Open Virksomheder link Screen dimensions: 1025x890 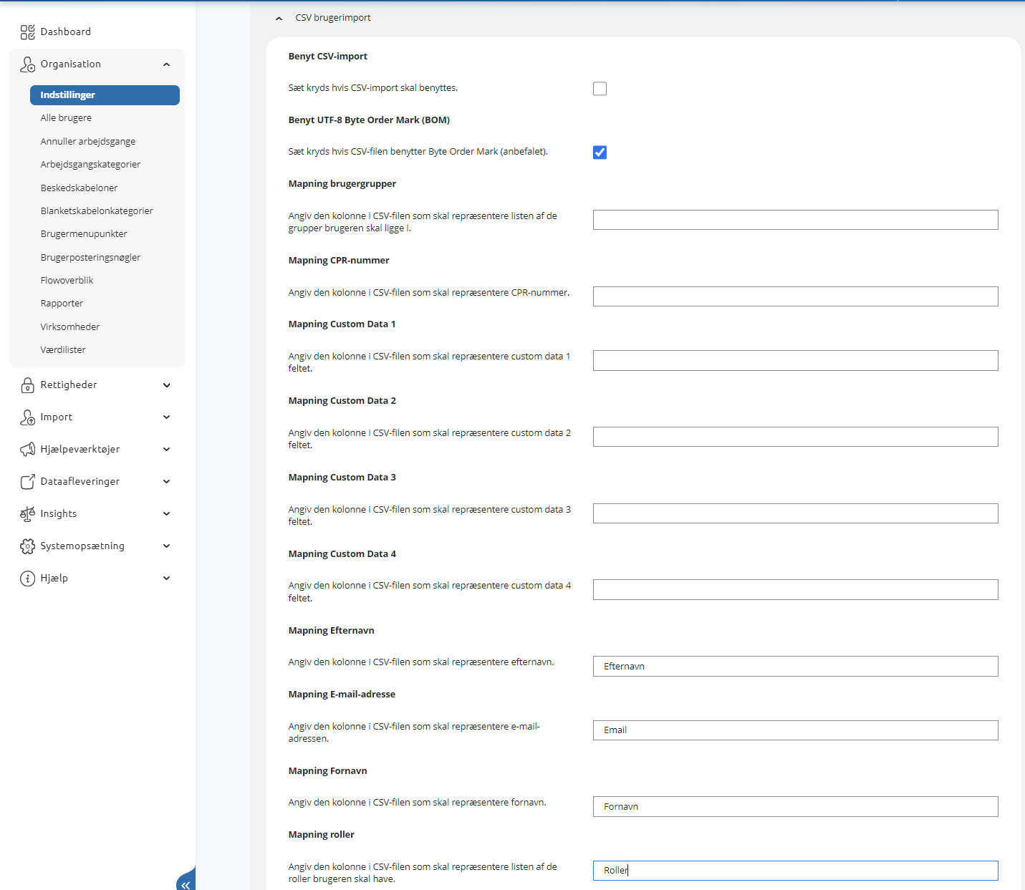pyautogui.click(x=70, y=327)
